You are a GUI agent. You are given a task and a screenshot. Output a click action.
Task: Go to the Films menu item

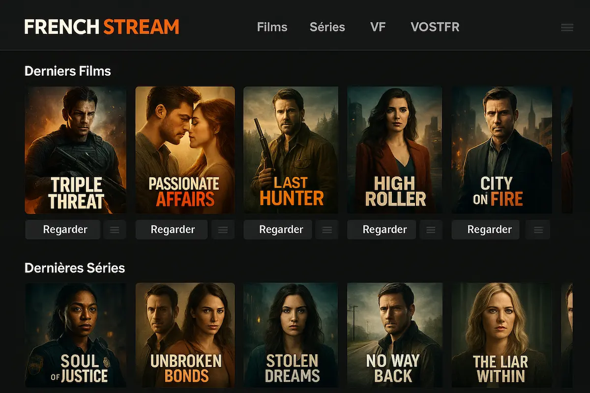click(272, 27)
